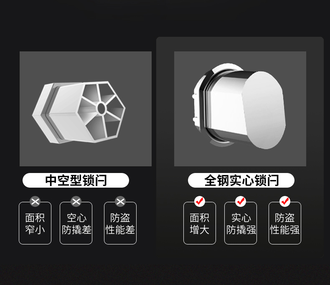This screenshot has width=330, height=285.
Task: Click the X icon above 面积窄小
Action: pos(35,202)
